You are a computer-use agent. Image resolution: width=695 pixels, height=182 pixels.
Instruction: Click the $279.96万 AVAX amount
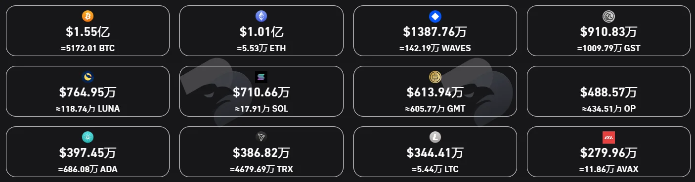pyautogui.click(x=608, y=153)
